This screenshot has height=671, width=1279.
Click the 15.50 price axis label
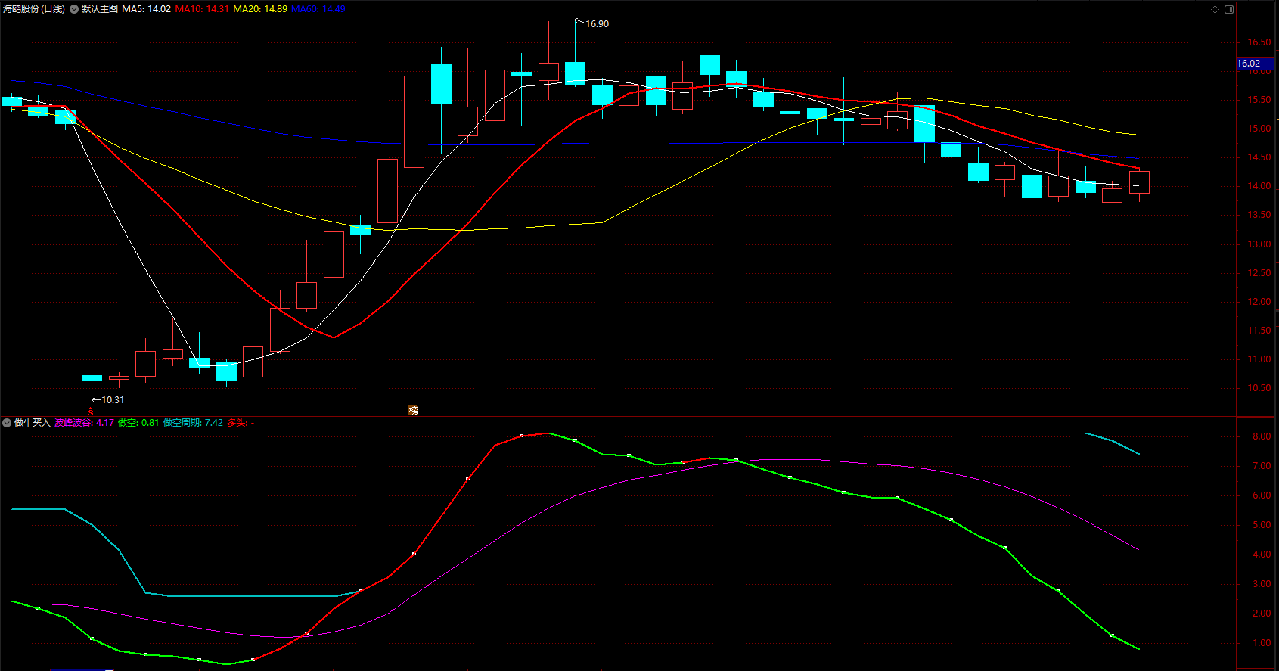point(1259,100)
